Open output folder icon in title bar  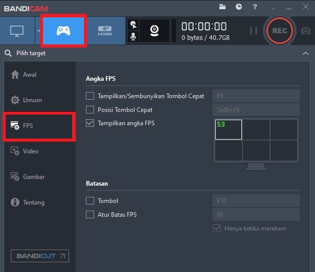click(222, 7)
